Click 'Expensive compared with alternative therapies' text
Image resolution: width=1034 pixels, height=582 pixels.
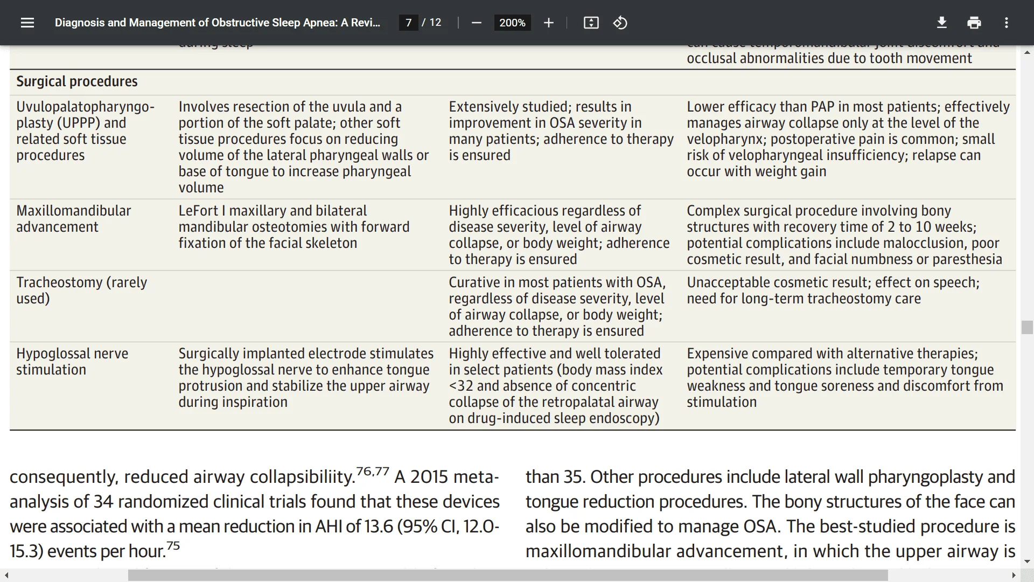832,354
